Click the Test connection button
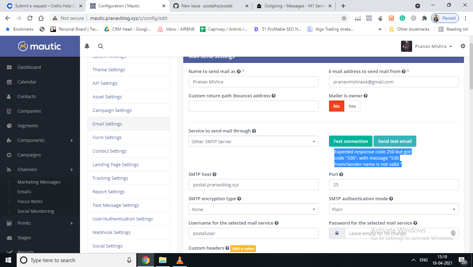Viewport: 473px width, 267px height. (x=350, y=141)
